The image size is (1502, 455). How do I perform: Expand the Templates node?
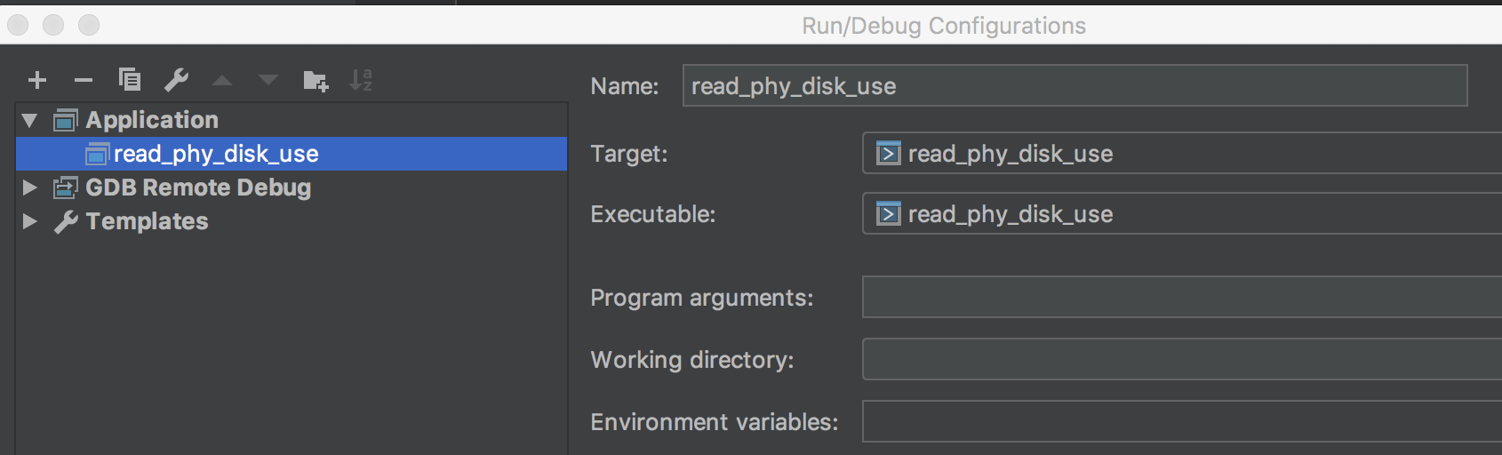[29, 221]
